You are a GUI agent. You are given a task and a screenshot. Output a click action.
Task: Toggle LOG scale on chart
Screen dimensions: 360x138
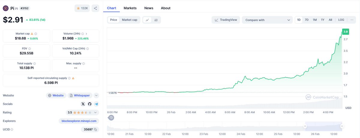click(x=341, y=20)
